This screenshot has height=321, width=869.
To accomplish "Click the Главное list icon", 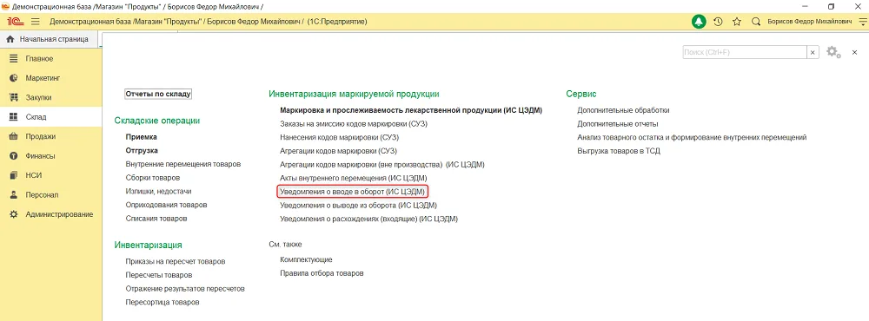I will [14, 59].
